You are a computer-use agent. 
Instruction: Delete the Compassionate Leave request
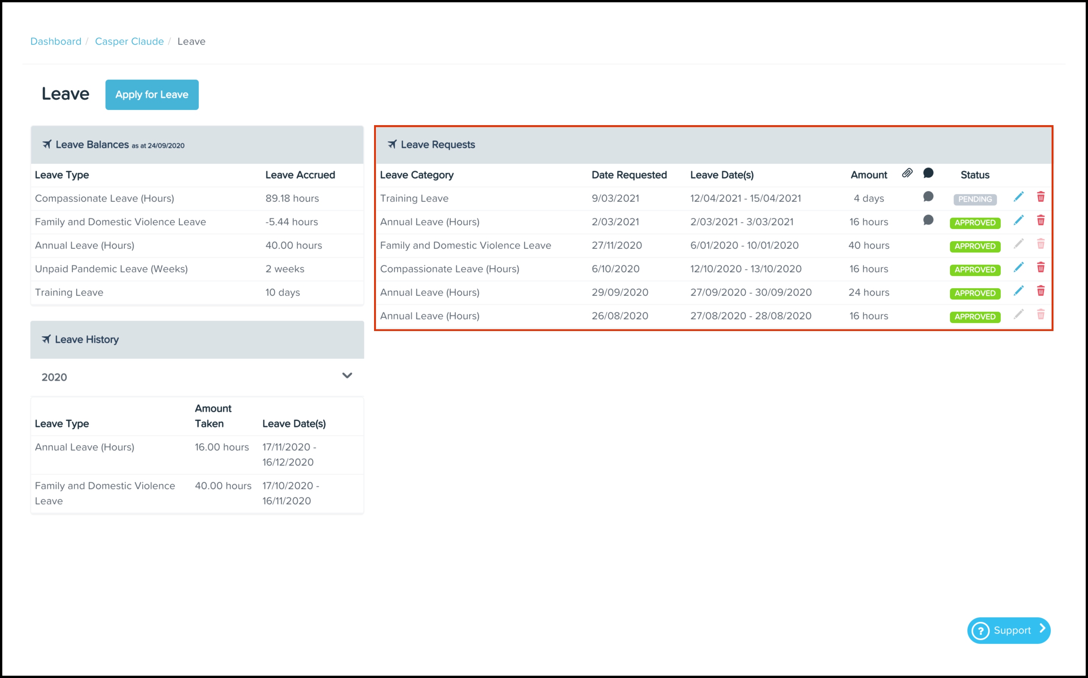point(1041,267)
